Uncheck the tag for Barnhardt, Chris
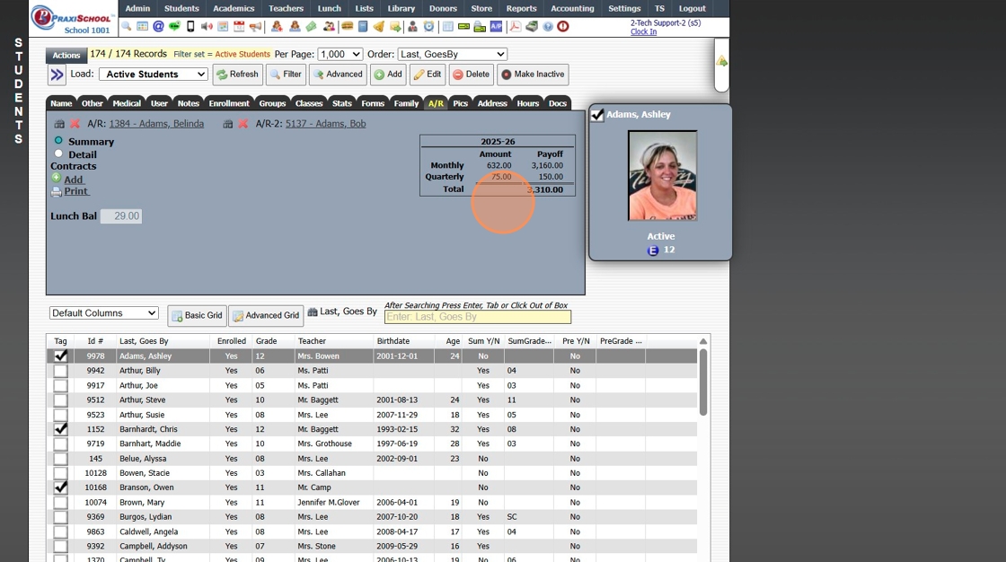 (60, 429)
